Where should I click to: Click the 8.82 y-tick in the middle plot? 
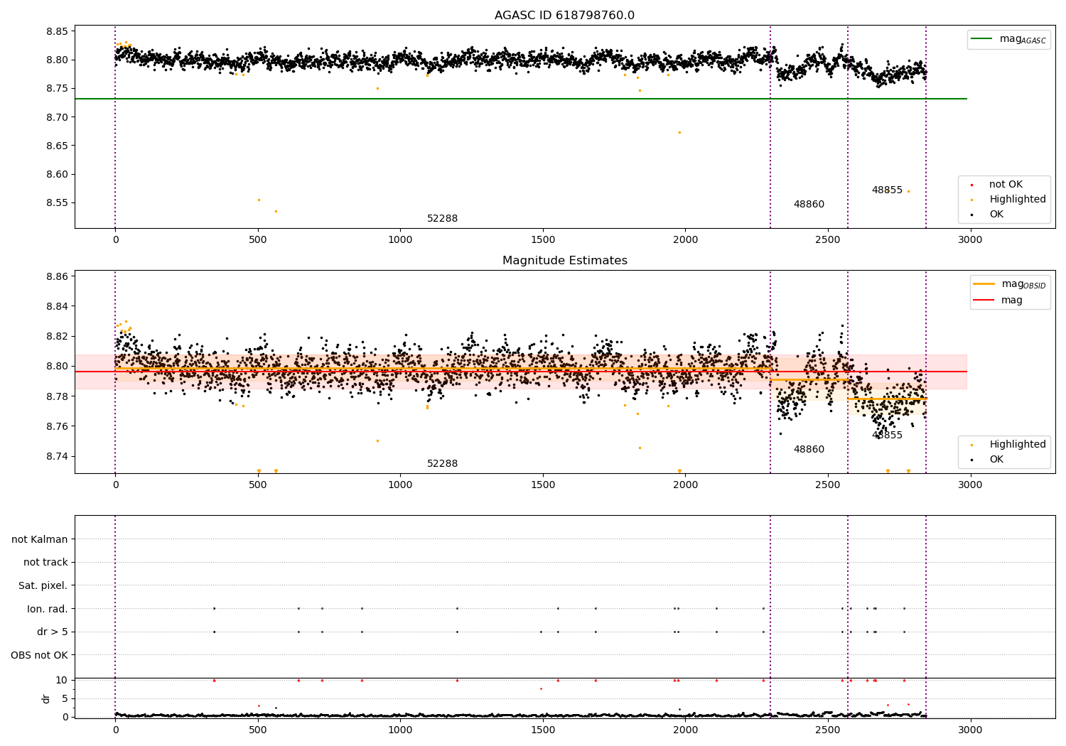pos(58,336)
